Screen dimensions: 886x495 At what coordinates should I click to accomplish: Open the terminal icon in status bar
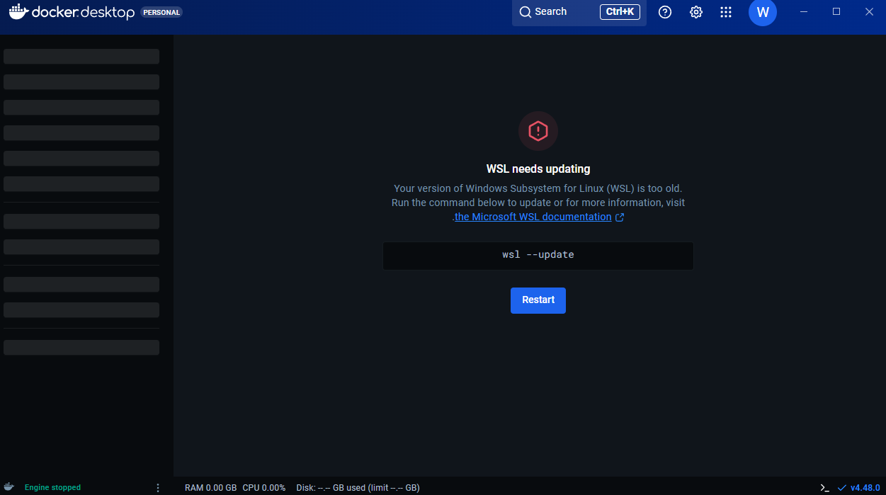tap(824, 487)
